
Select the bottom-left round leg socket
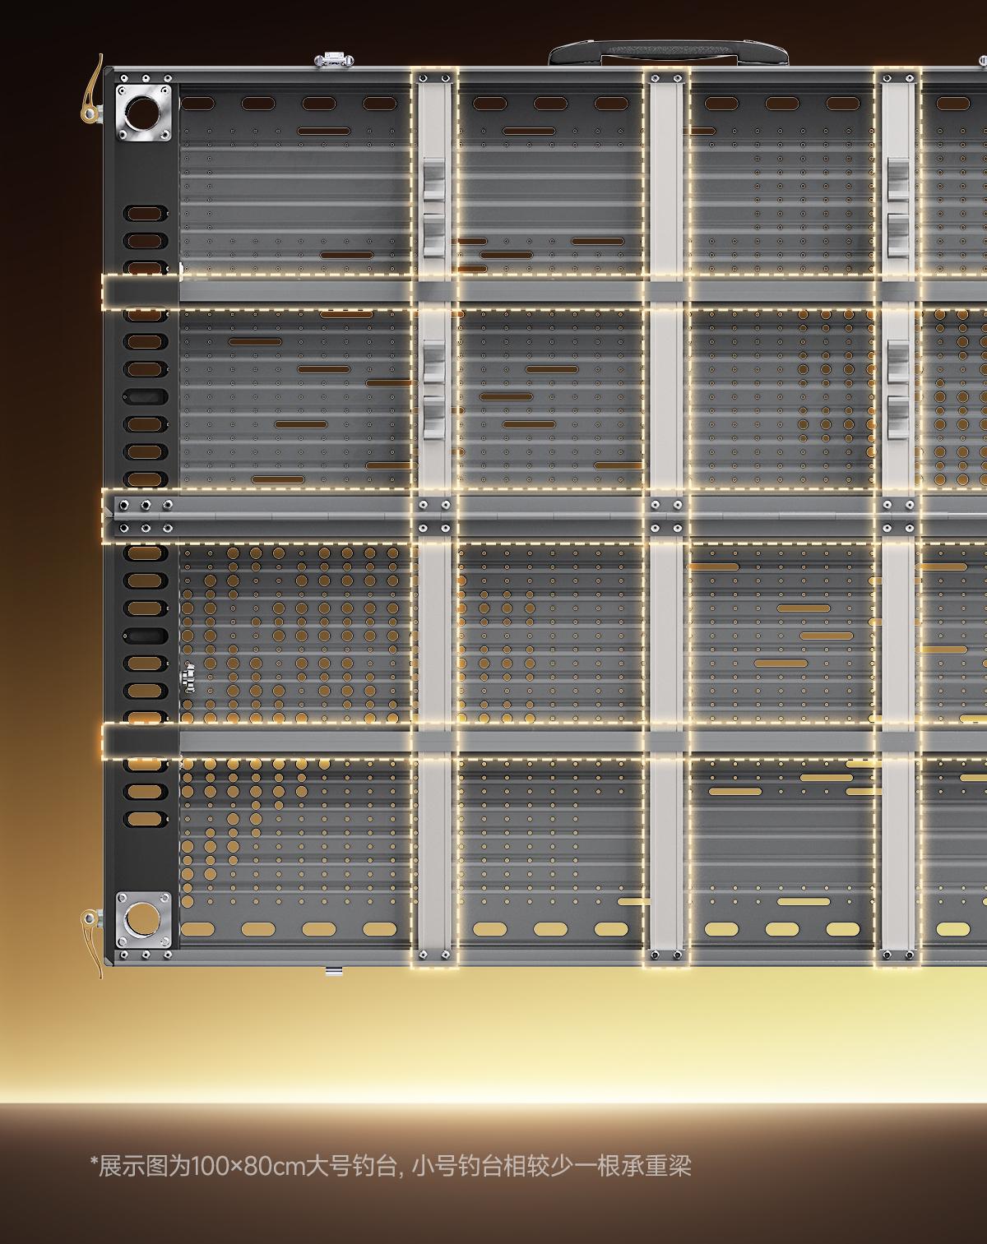click(x=145, y=918)
